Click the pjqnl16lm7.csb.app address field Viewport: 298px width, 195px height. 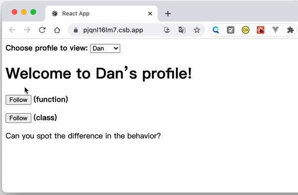click(x=113, y=30)
